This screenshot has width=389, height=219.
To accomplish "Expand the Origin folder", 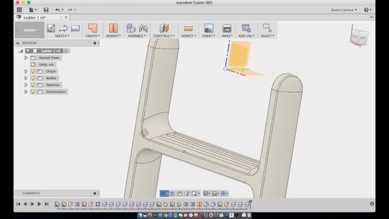I will coord(26,71).
